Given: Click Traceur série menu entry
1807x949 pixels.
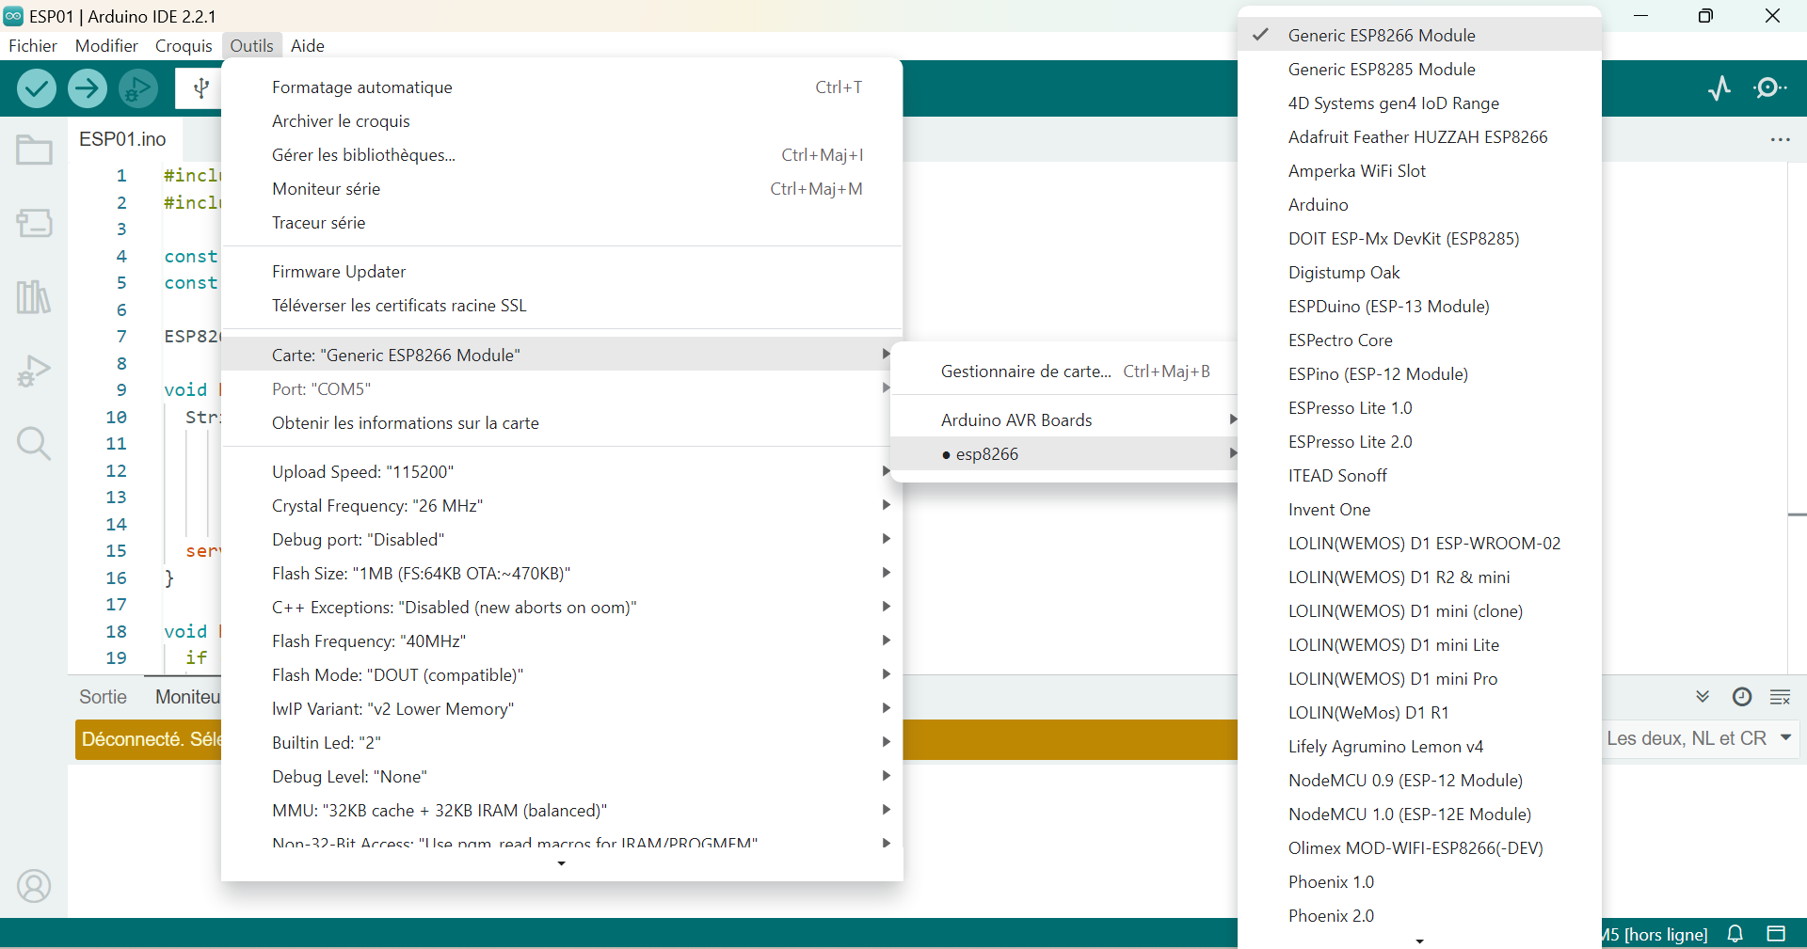Looking at the screenshot, I should click(562, 223).
